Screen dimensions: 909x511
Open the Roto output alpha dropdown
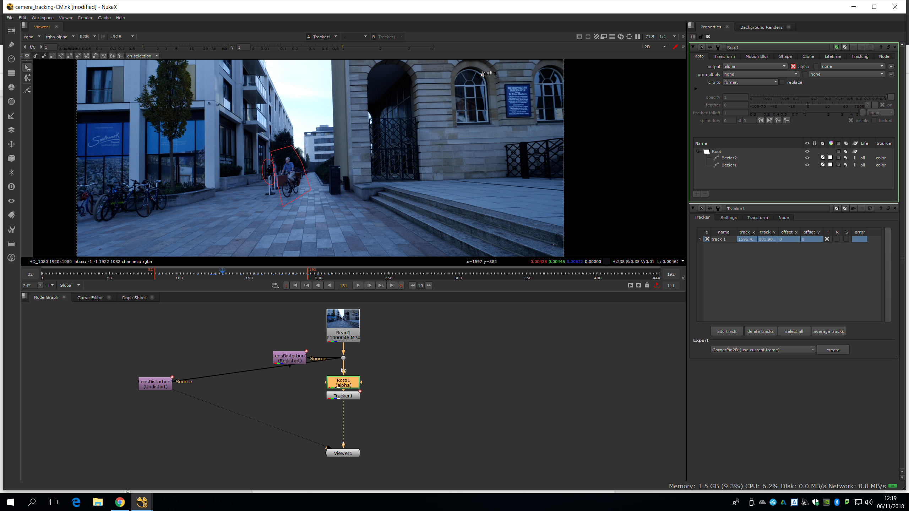pyautogui.click(x=755, y=66)
